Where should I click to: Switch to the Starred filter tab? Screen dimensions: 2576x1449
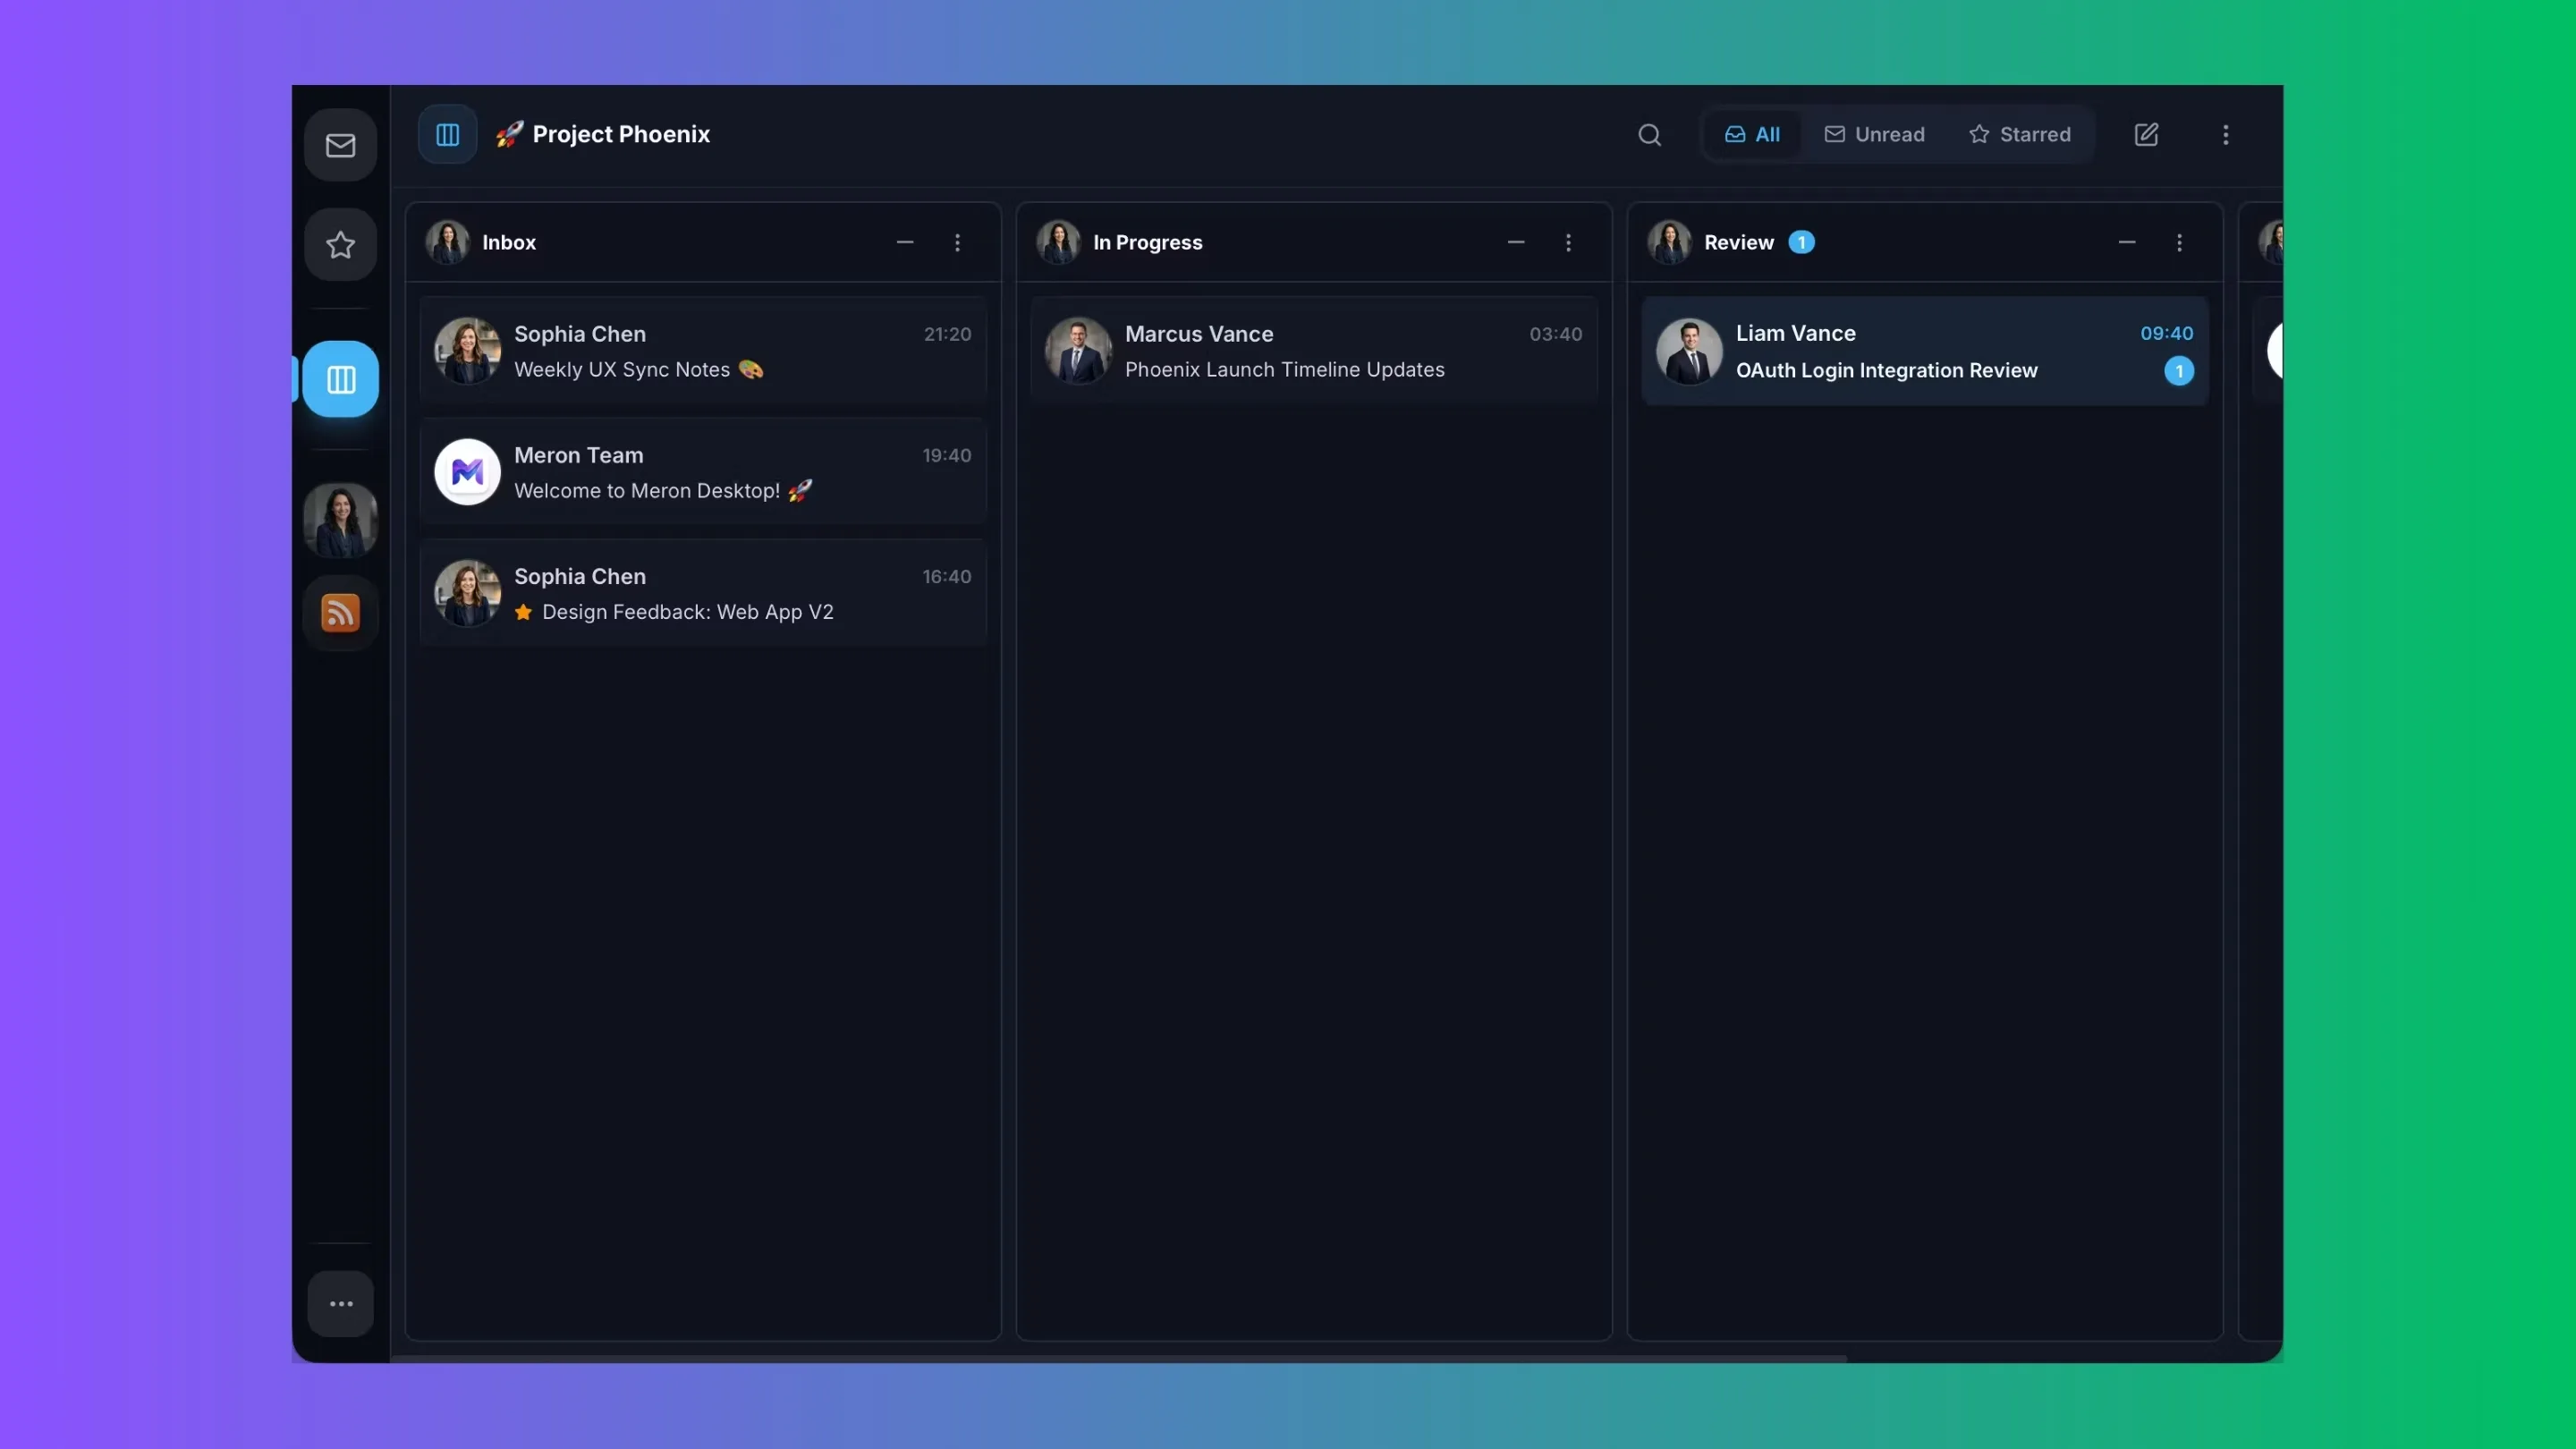pos(2019,134)
